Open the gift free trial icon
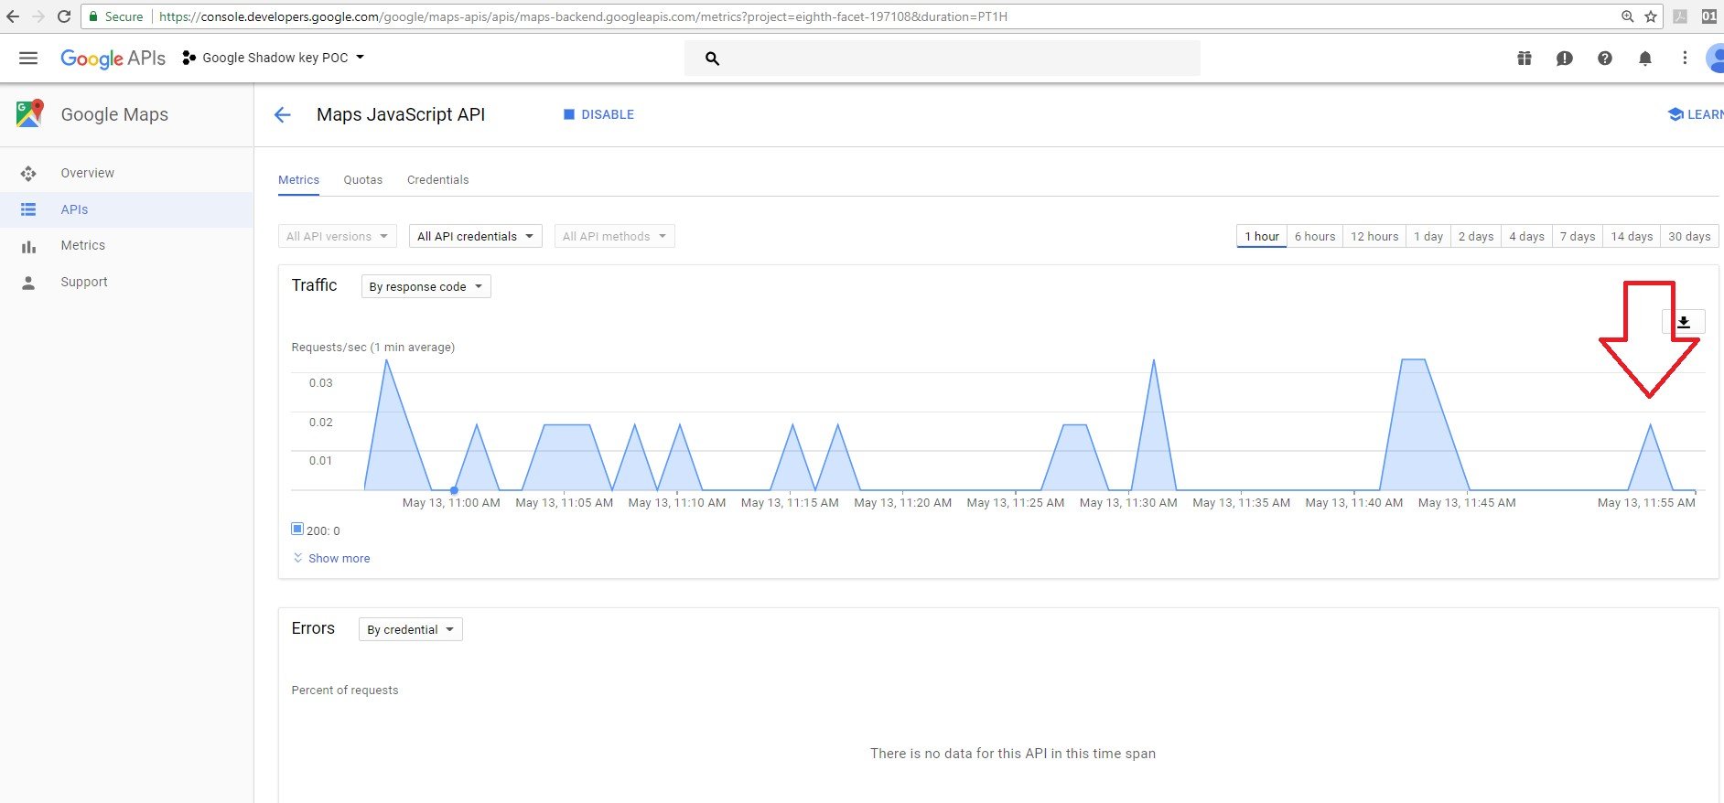 click(1525, 59)
